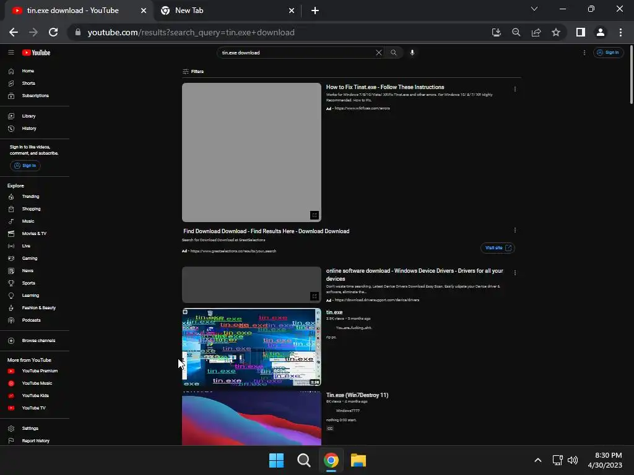
Task: Click 'online software download' drivers ad title
Action: point(414,275)
